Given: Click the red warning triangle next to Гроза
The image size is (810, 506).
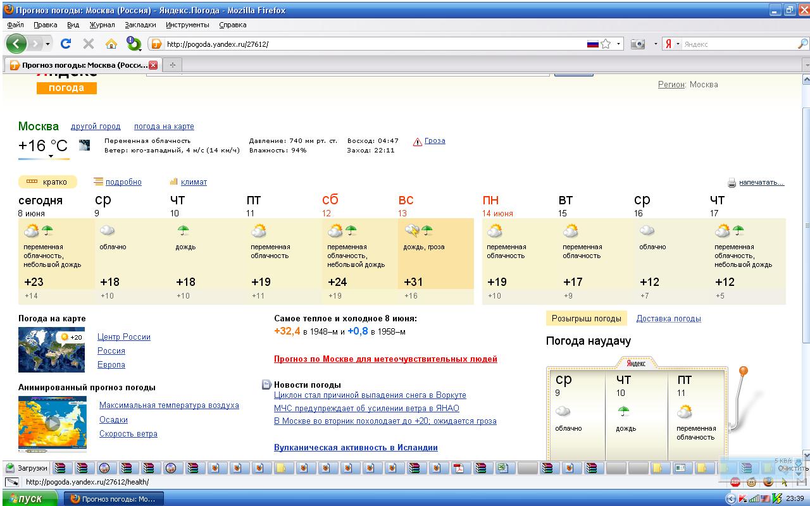Looking at the screenshot, I should pyautogui.click(x=418, y=142).
